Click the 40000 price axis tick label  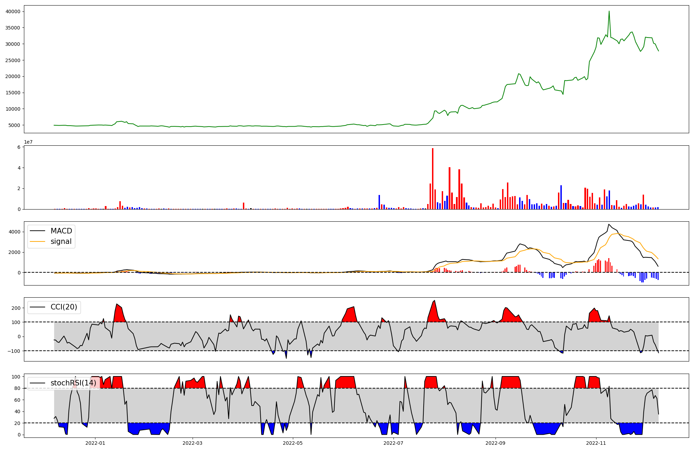pos(13,11)
